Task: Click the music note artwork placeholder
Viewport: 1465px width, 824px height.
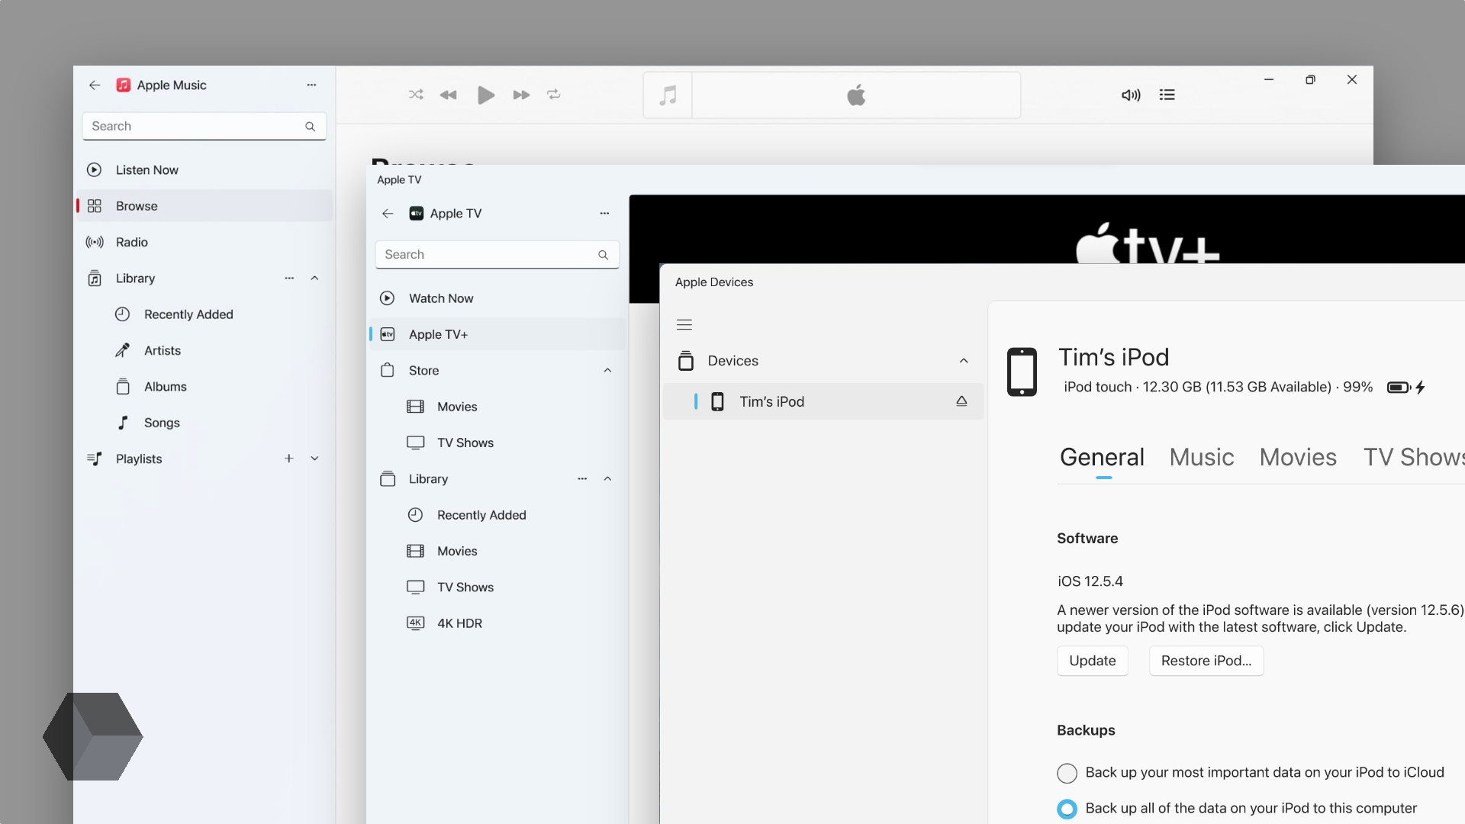Action: 668,95
